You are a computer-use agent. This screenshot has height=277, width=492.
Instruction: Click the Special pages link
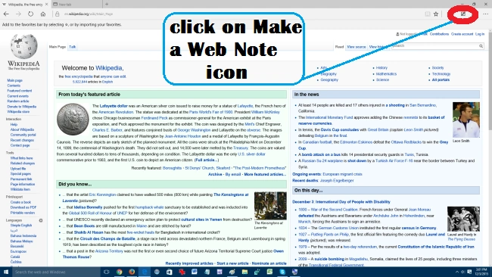click(20, 174)
